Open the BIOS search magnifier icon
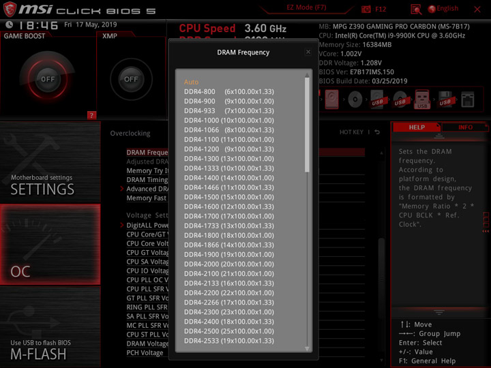The height and width of the screenshot is (368, 491). coord(416,10)
